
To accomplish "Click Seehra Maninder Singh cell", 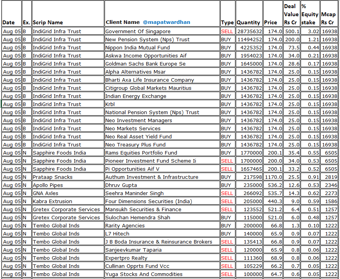I will tap(162, 193).
